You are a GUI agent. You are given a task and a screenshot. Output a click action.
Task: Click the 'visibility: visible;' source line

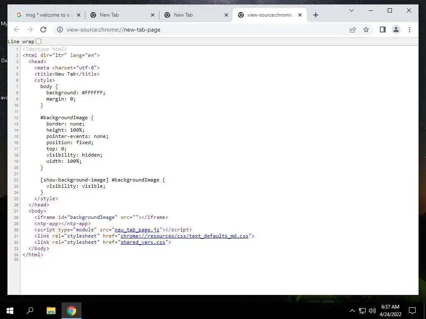coord(76,186)
